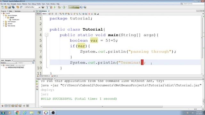This screenshot has width=205, height=115.
Task: Click the Profile Project clock icon
Action: [x=64, y=7]
